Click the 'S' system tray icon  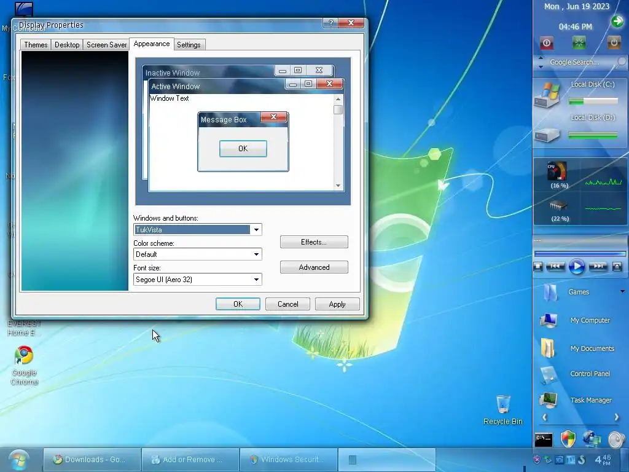pyautogui.click(x=582, y=460)
